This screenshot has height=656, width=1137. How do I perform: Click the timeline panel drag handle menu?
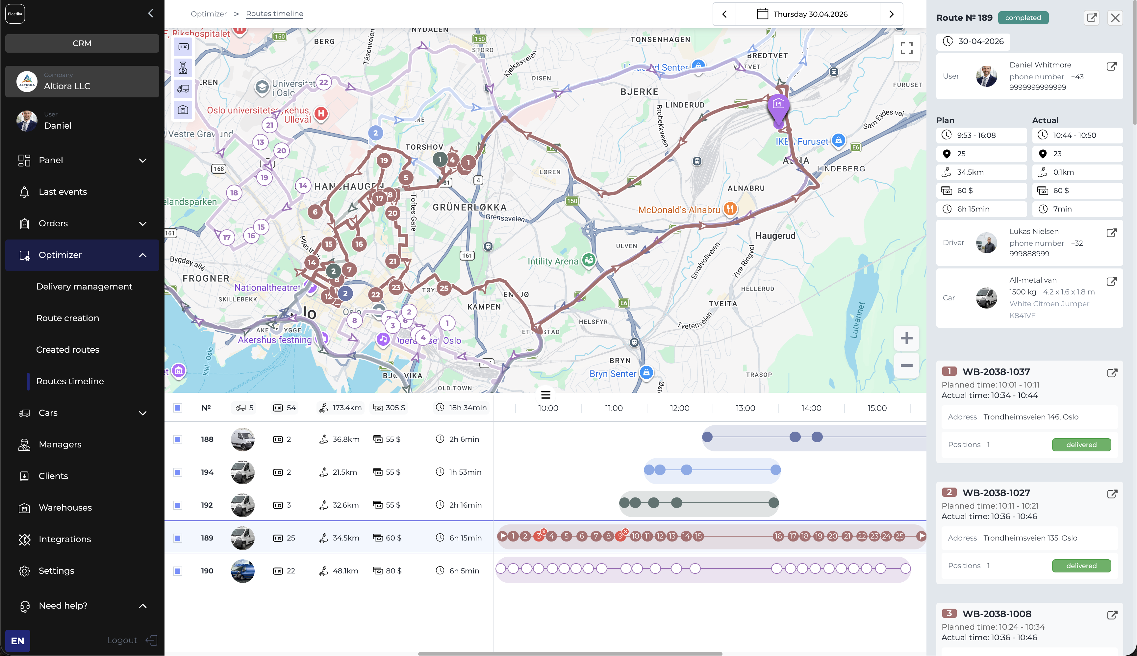coord(545,395)
